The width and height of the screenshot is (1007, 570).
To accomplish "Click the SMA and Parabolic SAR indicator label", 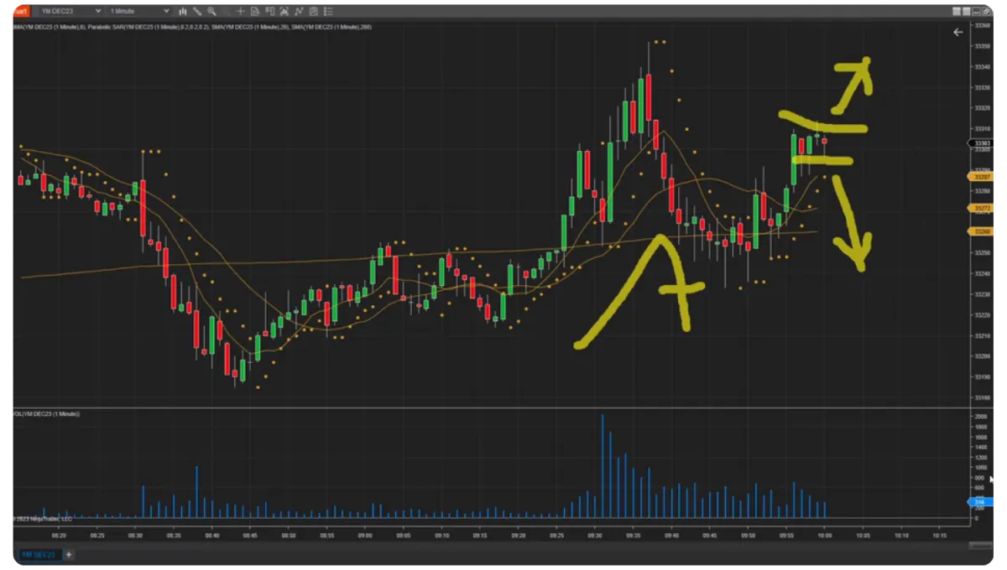I will tap(192, 27).
